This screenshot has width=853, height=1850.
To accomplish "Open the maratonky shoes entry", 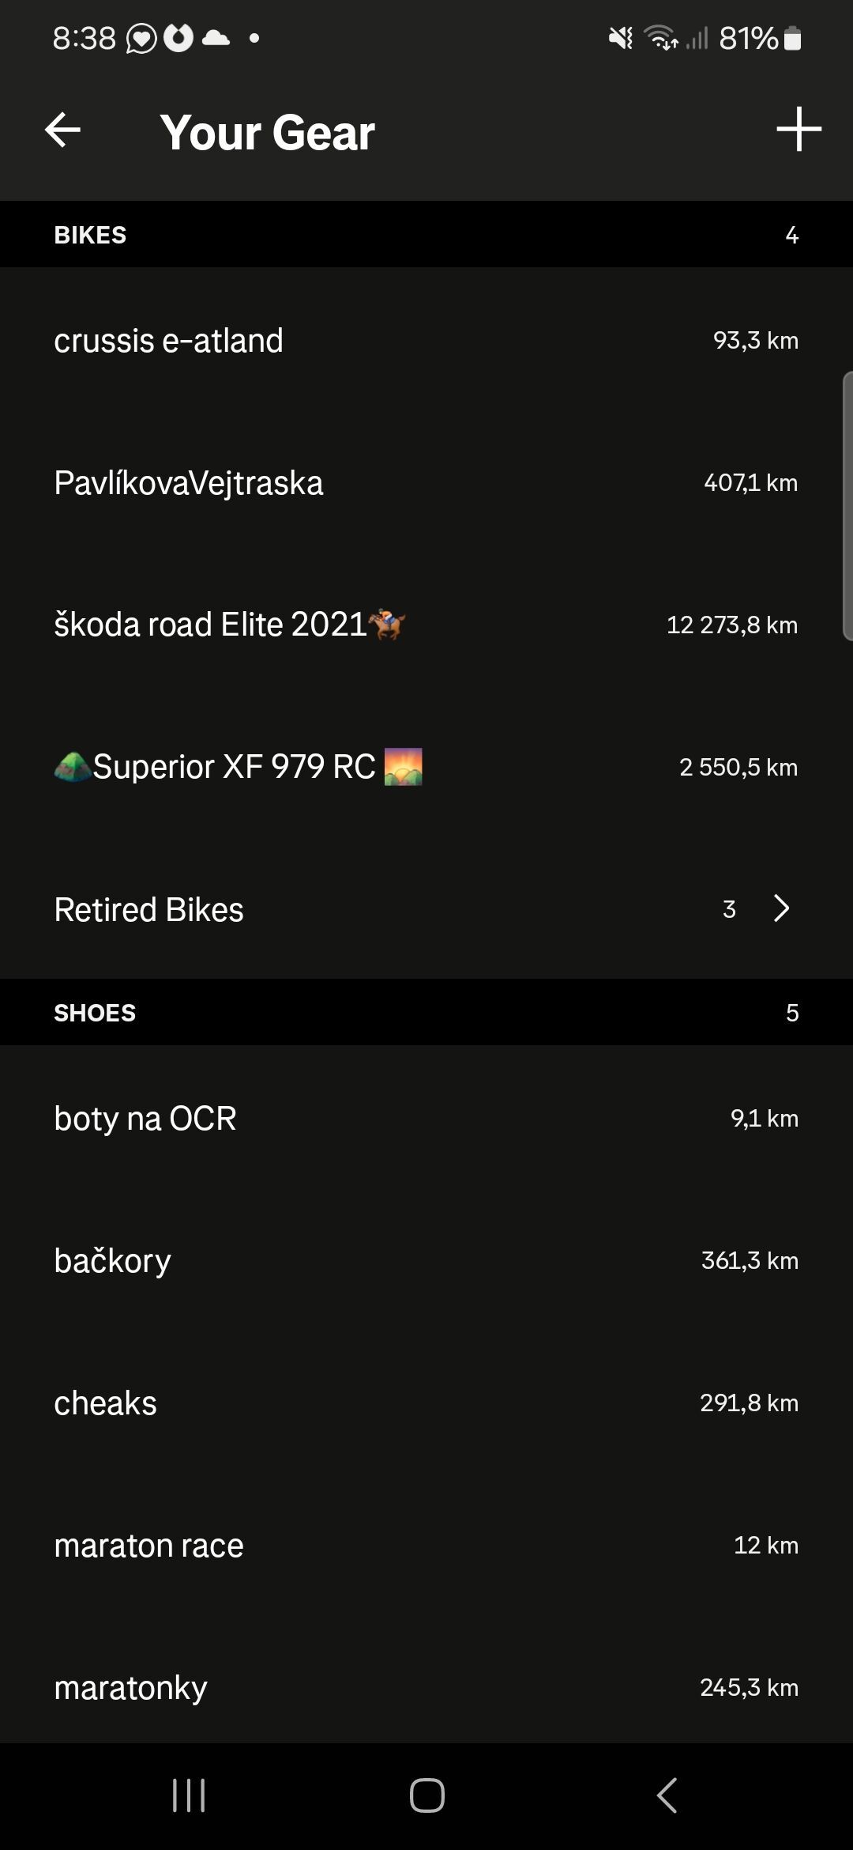I will click(x=426, y=1687).
